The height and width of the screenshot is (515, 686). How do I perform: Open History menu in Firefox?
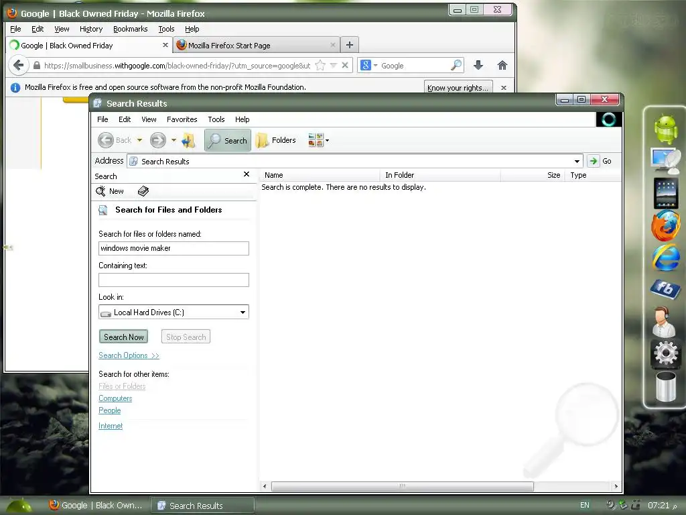91,29
